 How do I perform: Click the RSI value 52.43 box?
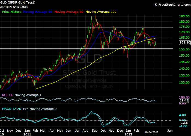[x=184, y=100]
